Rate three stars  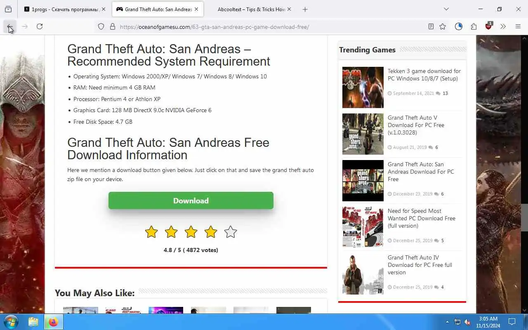pyautogui.click(x=191, y=232)
